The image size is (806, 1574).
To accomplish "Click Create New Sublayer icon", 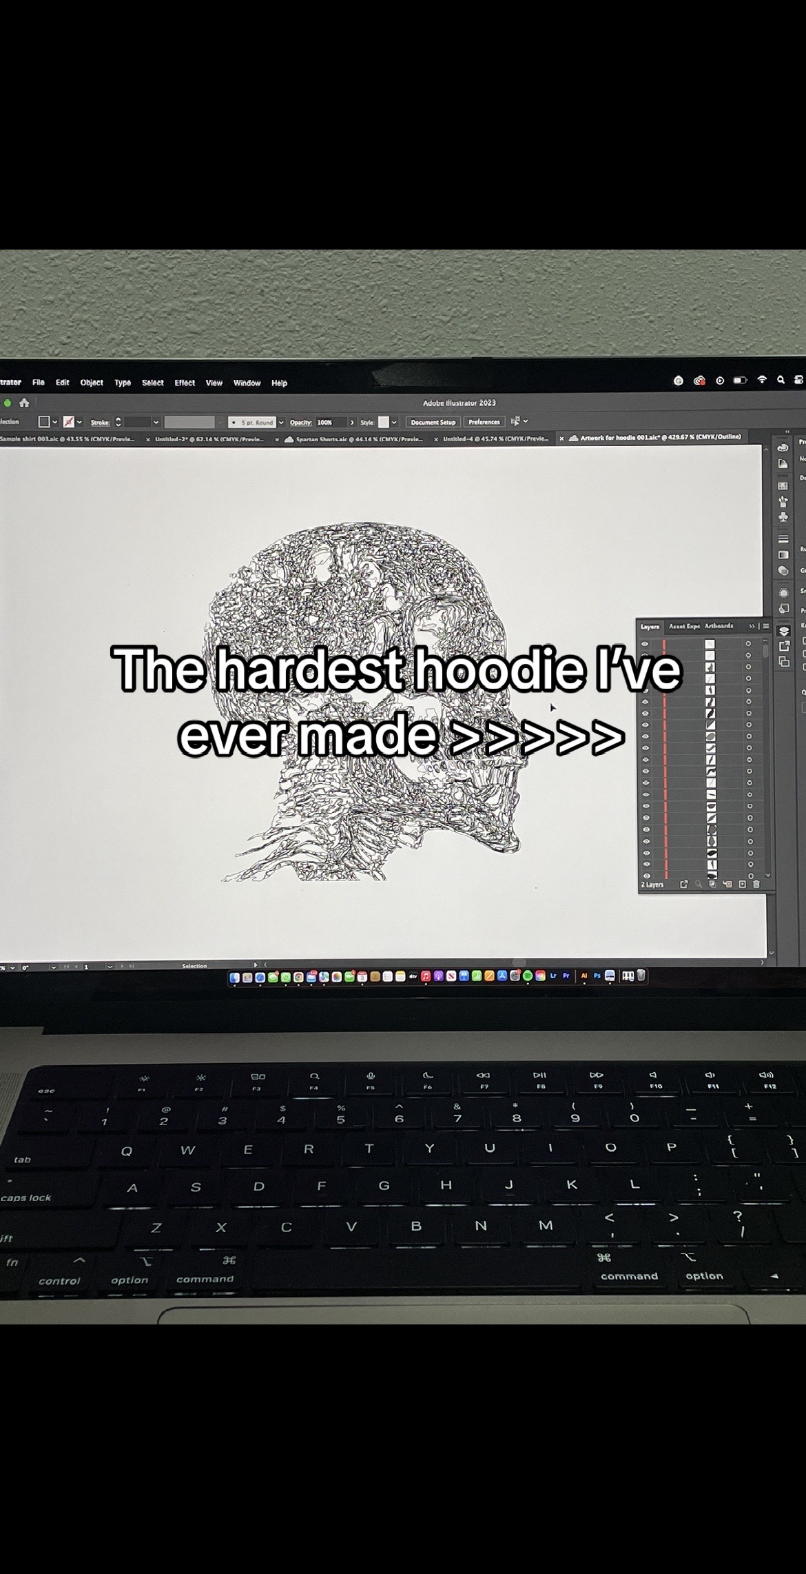I will pos(727,884).
